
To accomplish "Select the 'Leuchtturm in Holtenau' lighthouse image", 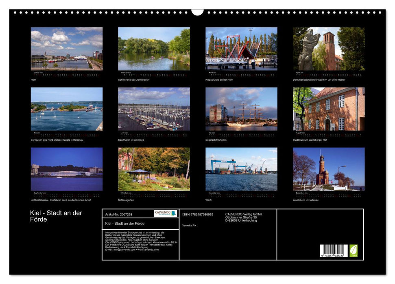I will (330, 168).
